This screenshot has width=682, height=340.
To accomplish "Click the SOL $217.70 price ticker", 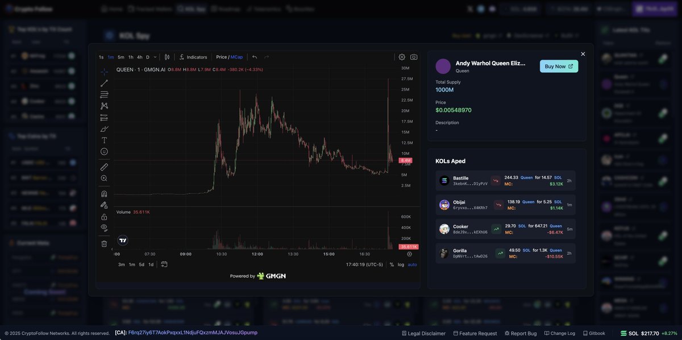I will click(x=649, y=333).
